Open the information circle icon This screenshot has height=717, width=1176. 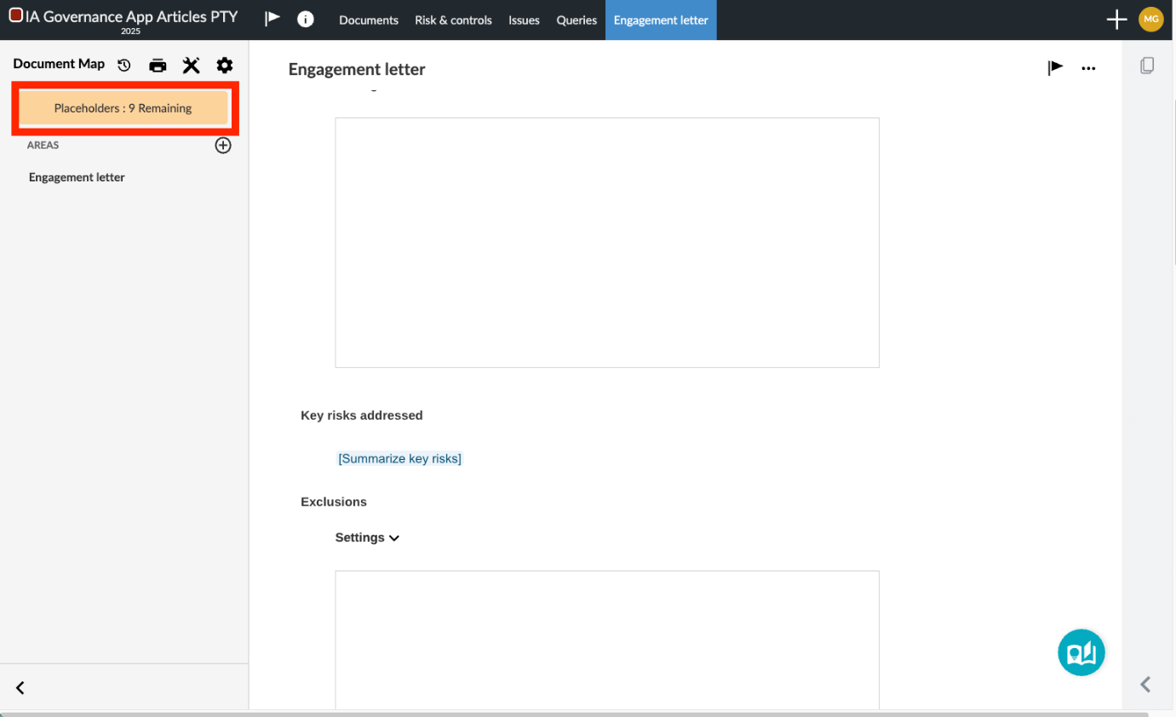point(306,20)
